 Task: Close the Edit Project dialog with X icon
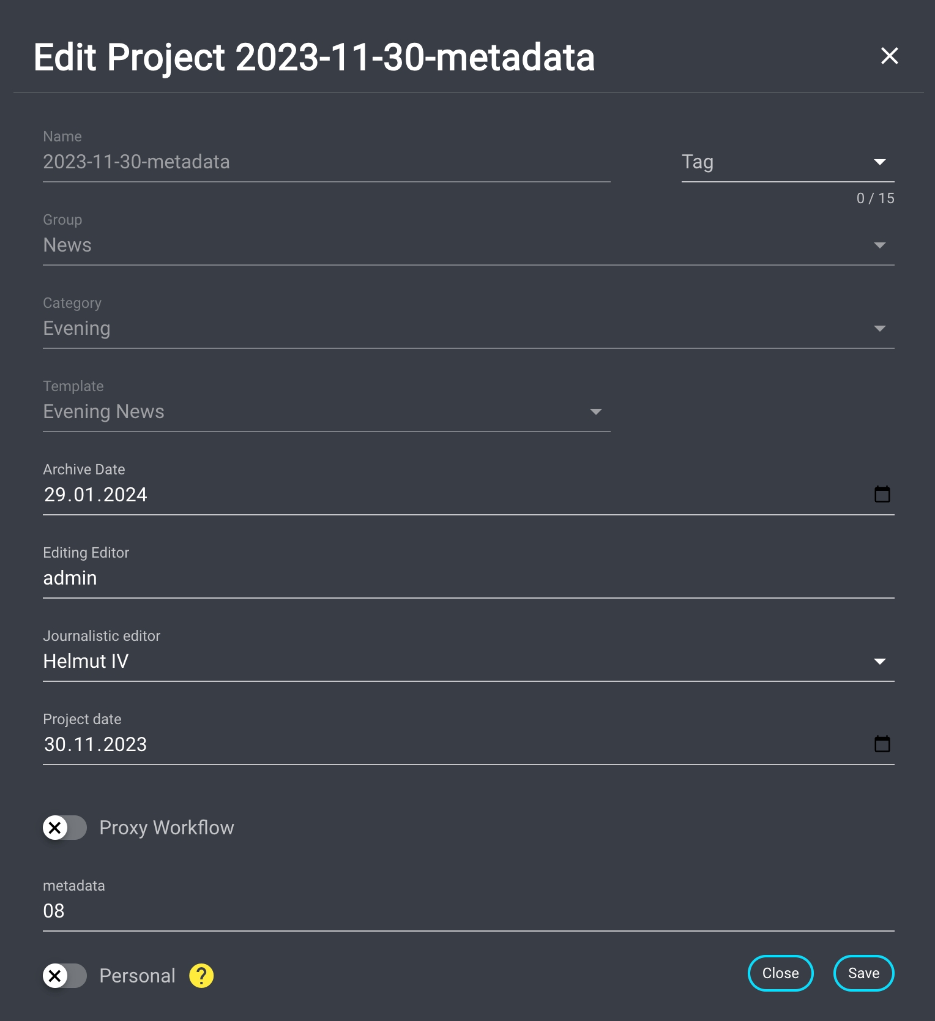[x=889, y=56]
